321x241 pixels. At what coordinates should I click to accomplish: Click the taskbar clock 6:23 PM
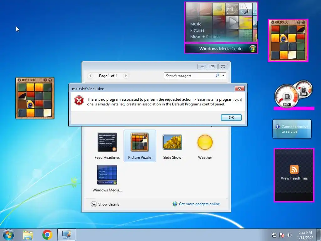305,235
